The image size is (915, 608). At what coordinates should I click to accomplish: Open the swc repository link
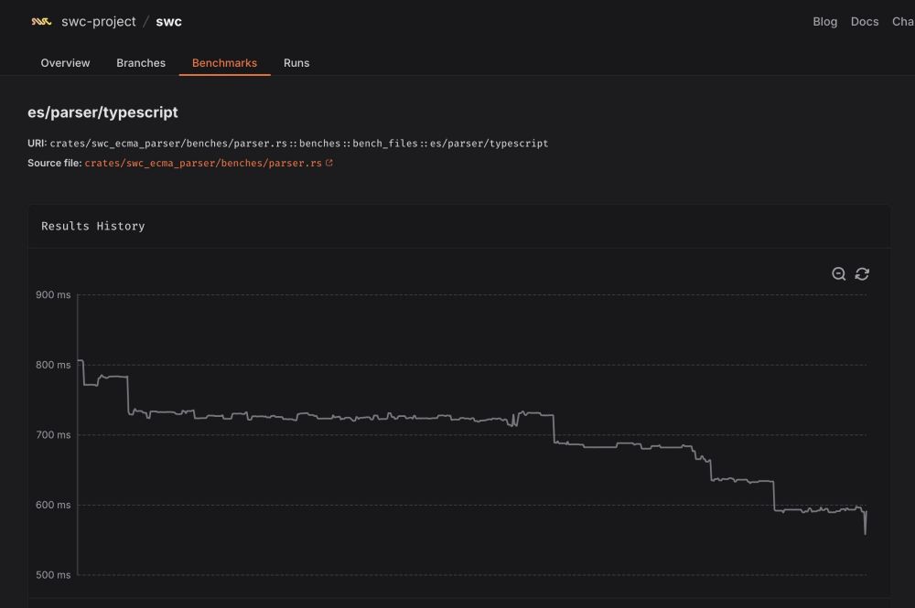pyautogui.click(x=168, y=22)
